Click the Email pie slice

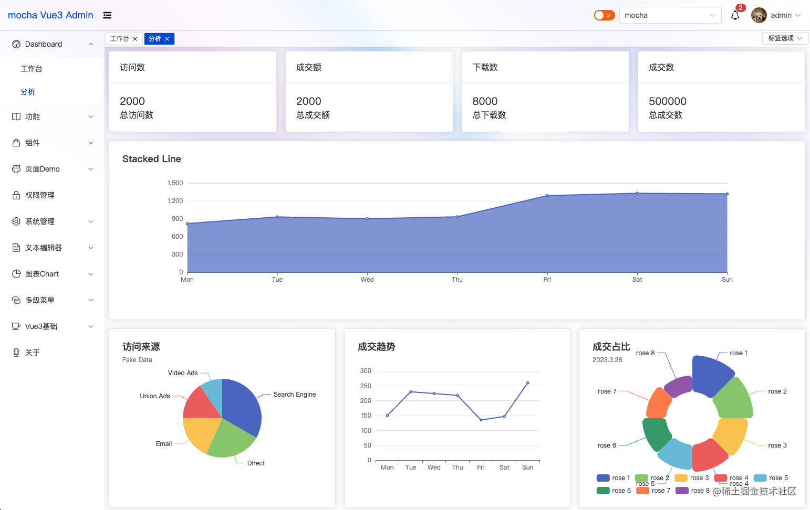coord(202,434)
